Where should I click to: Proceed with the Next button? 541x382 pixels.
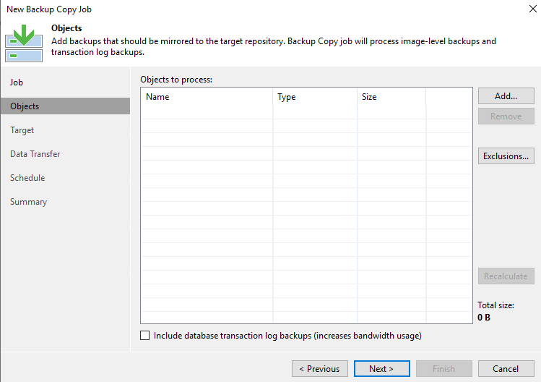(382, 368)
